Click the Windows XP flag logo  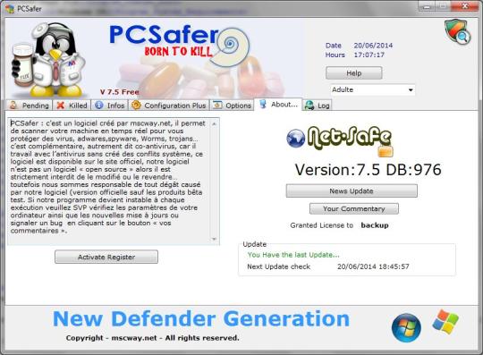tap(445, 321)
